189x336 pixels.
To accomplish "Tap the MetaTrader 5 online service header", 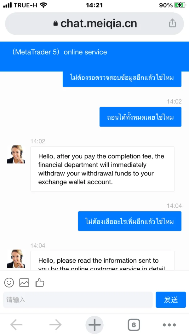I will pyautogui.click(x=60, y=52).
